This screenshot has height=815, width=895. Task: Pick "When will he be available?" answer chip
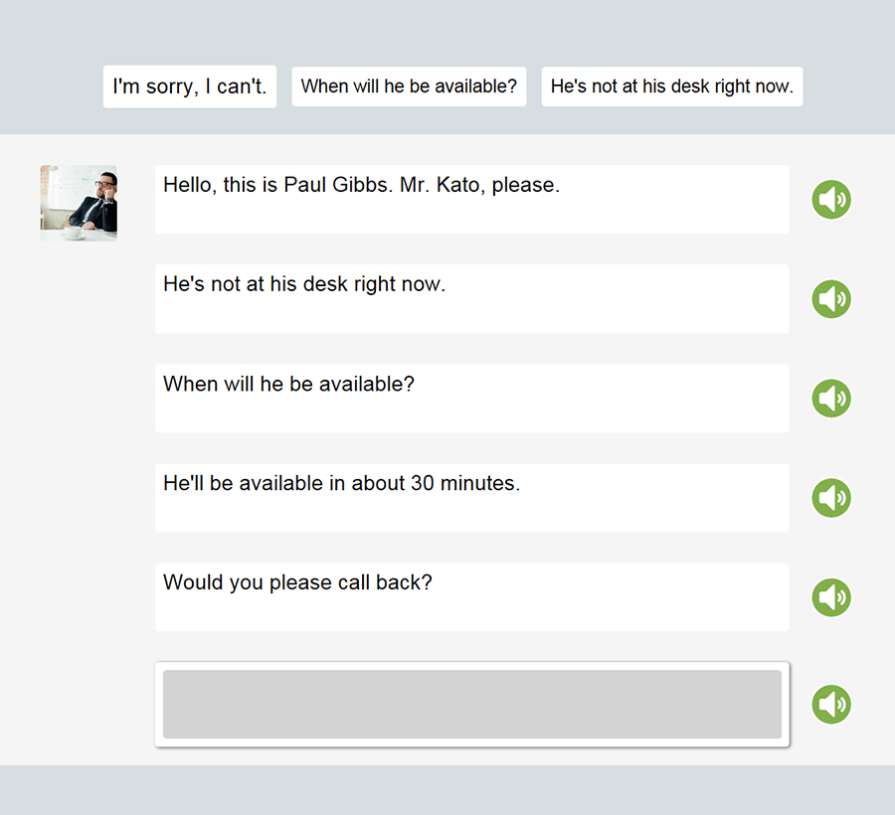tap(409, 86)
